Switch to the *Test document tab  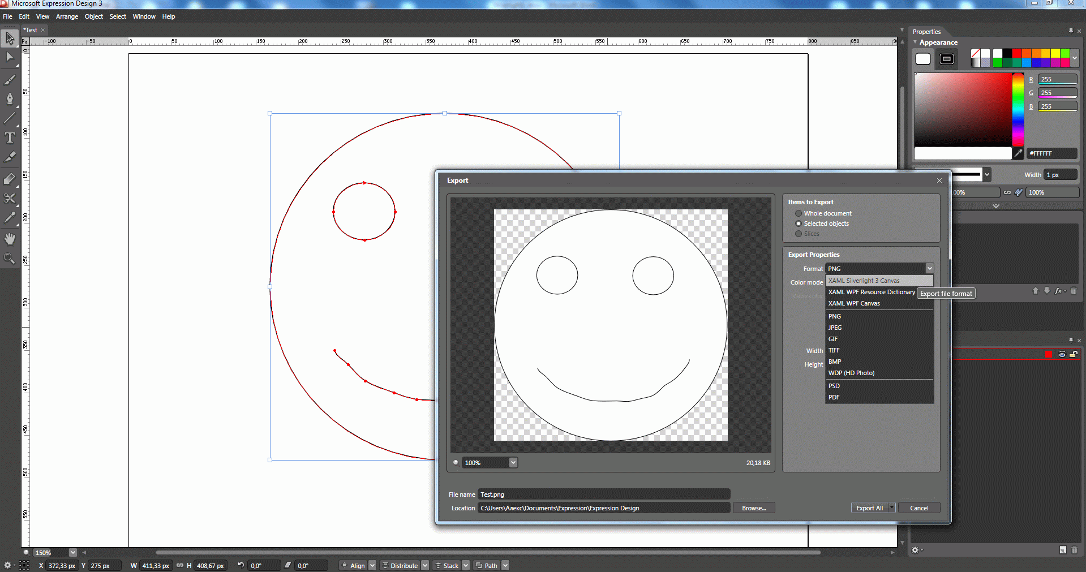tap(31, 30)
